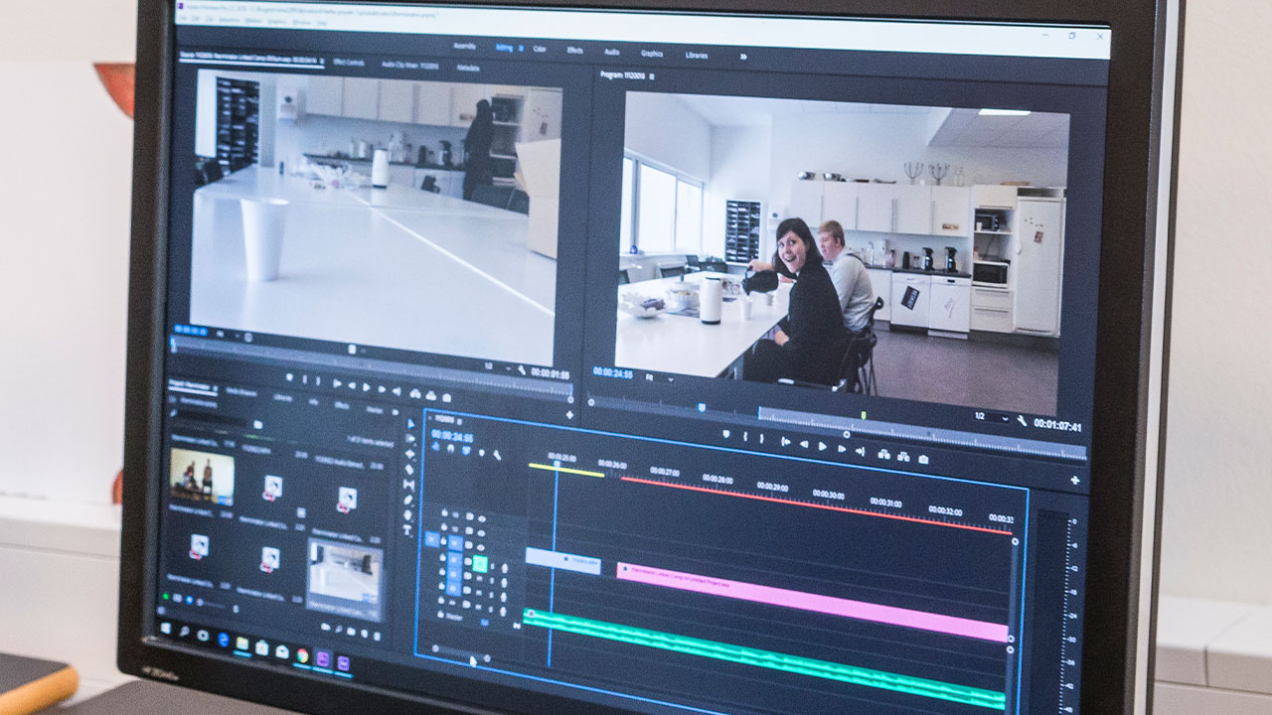The height and width of the screenshot is (715, 1272).
Task: Switch to the Audio workspace
Action: 612,51
